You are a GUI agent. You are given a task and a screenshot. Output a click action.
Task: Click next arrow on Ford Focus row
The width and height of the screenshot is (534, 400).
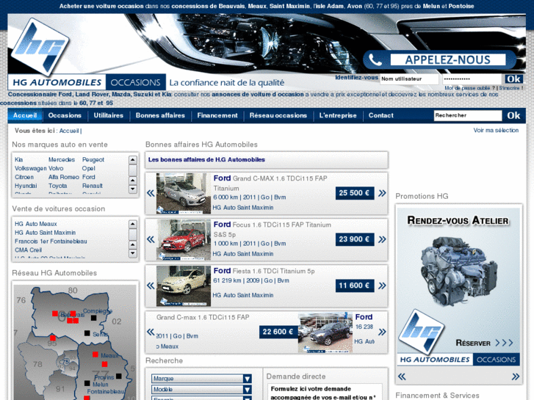[x=382, y=239]
